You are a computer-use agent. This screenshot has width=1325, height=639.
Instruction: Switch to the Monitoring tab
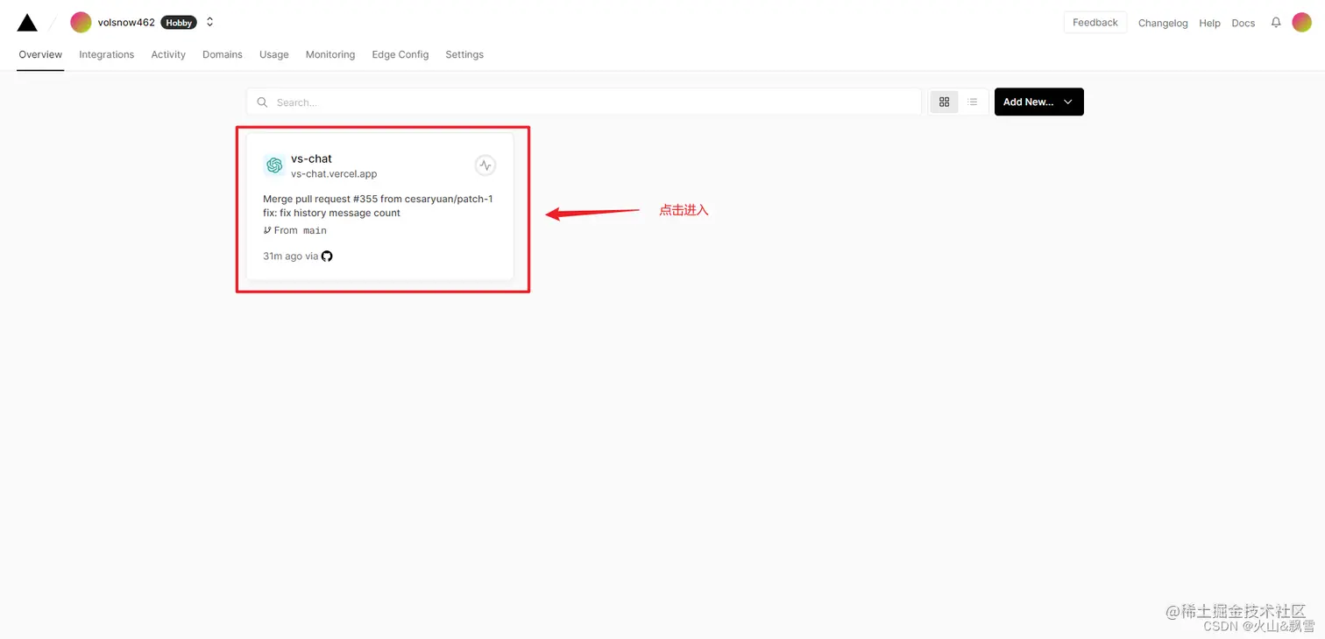click(x=330, y=54)
